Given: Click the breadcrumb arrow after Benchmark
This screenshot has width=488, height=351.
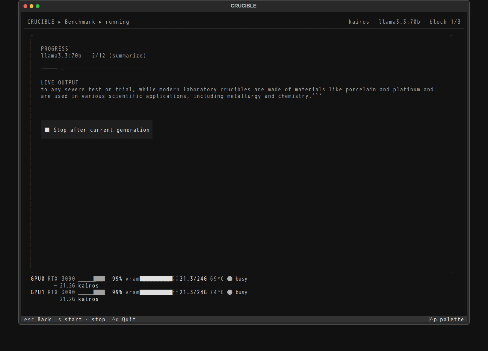Looking at the screenshot, I should (100, 22).
